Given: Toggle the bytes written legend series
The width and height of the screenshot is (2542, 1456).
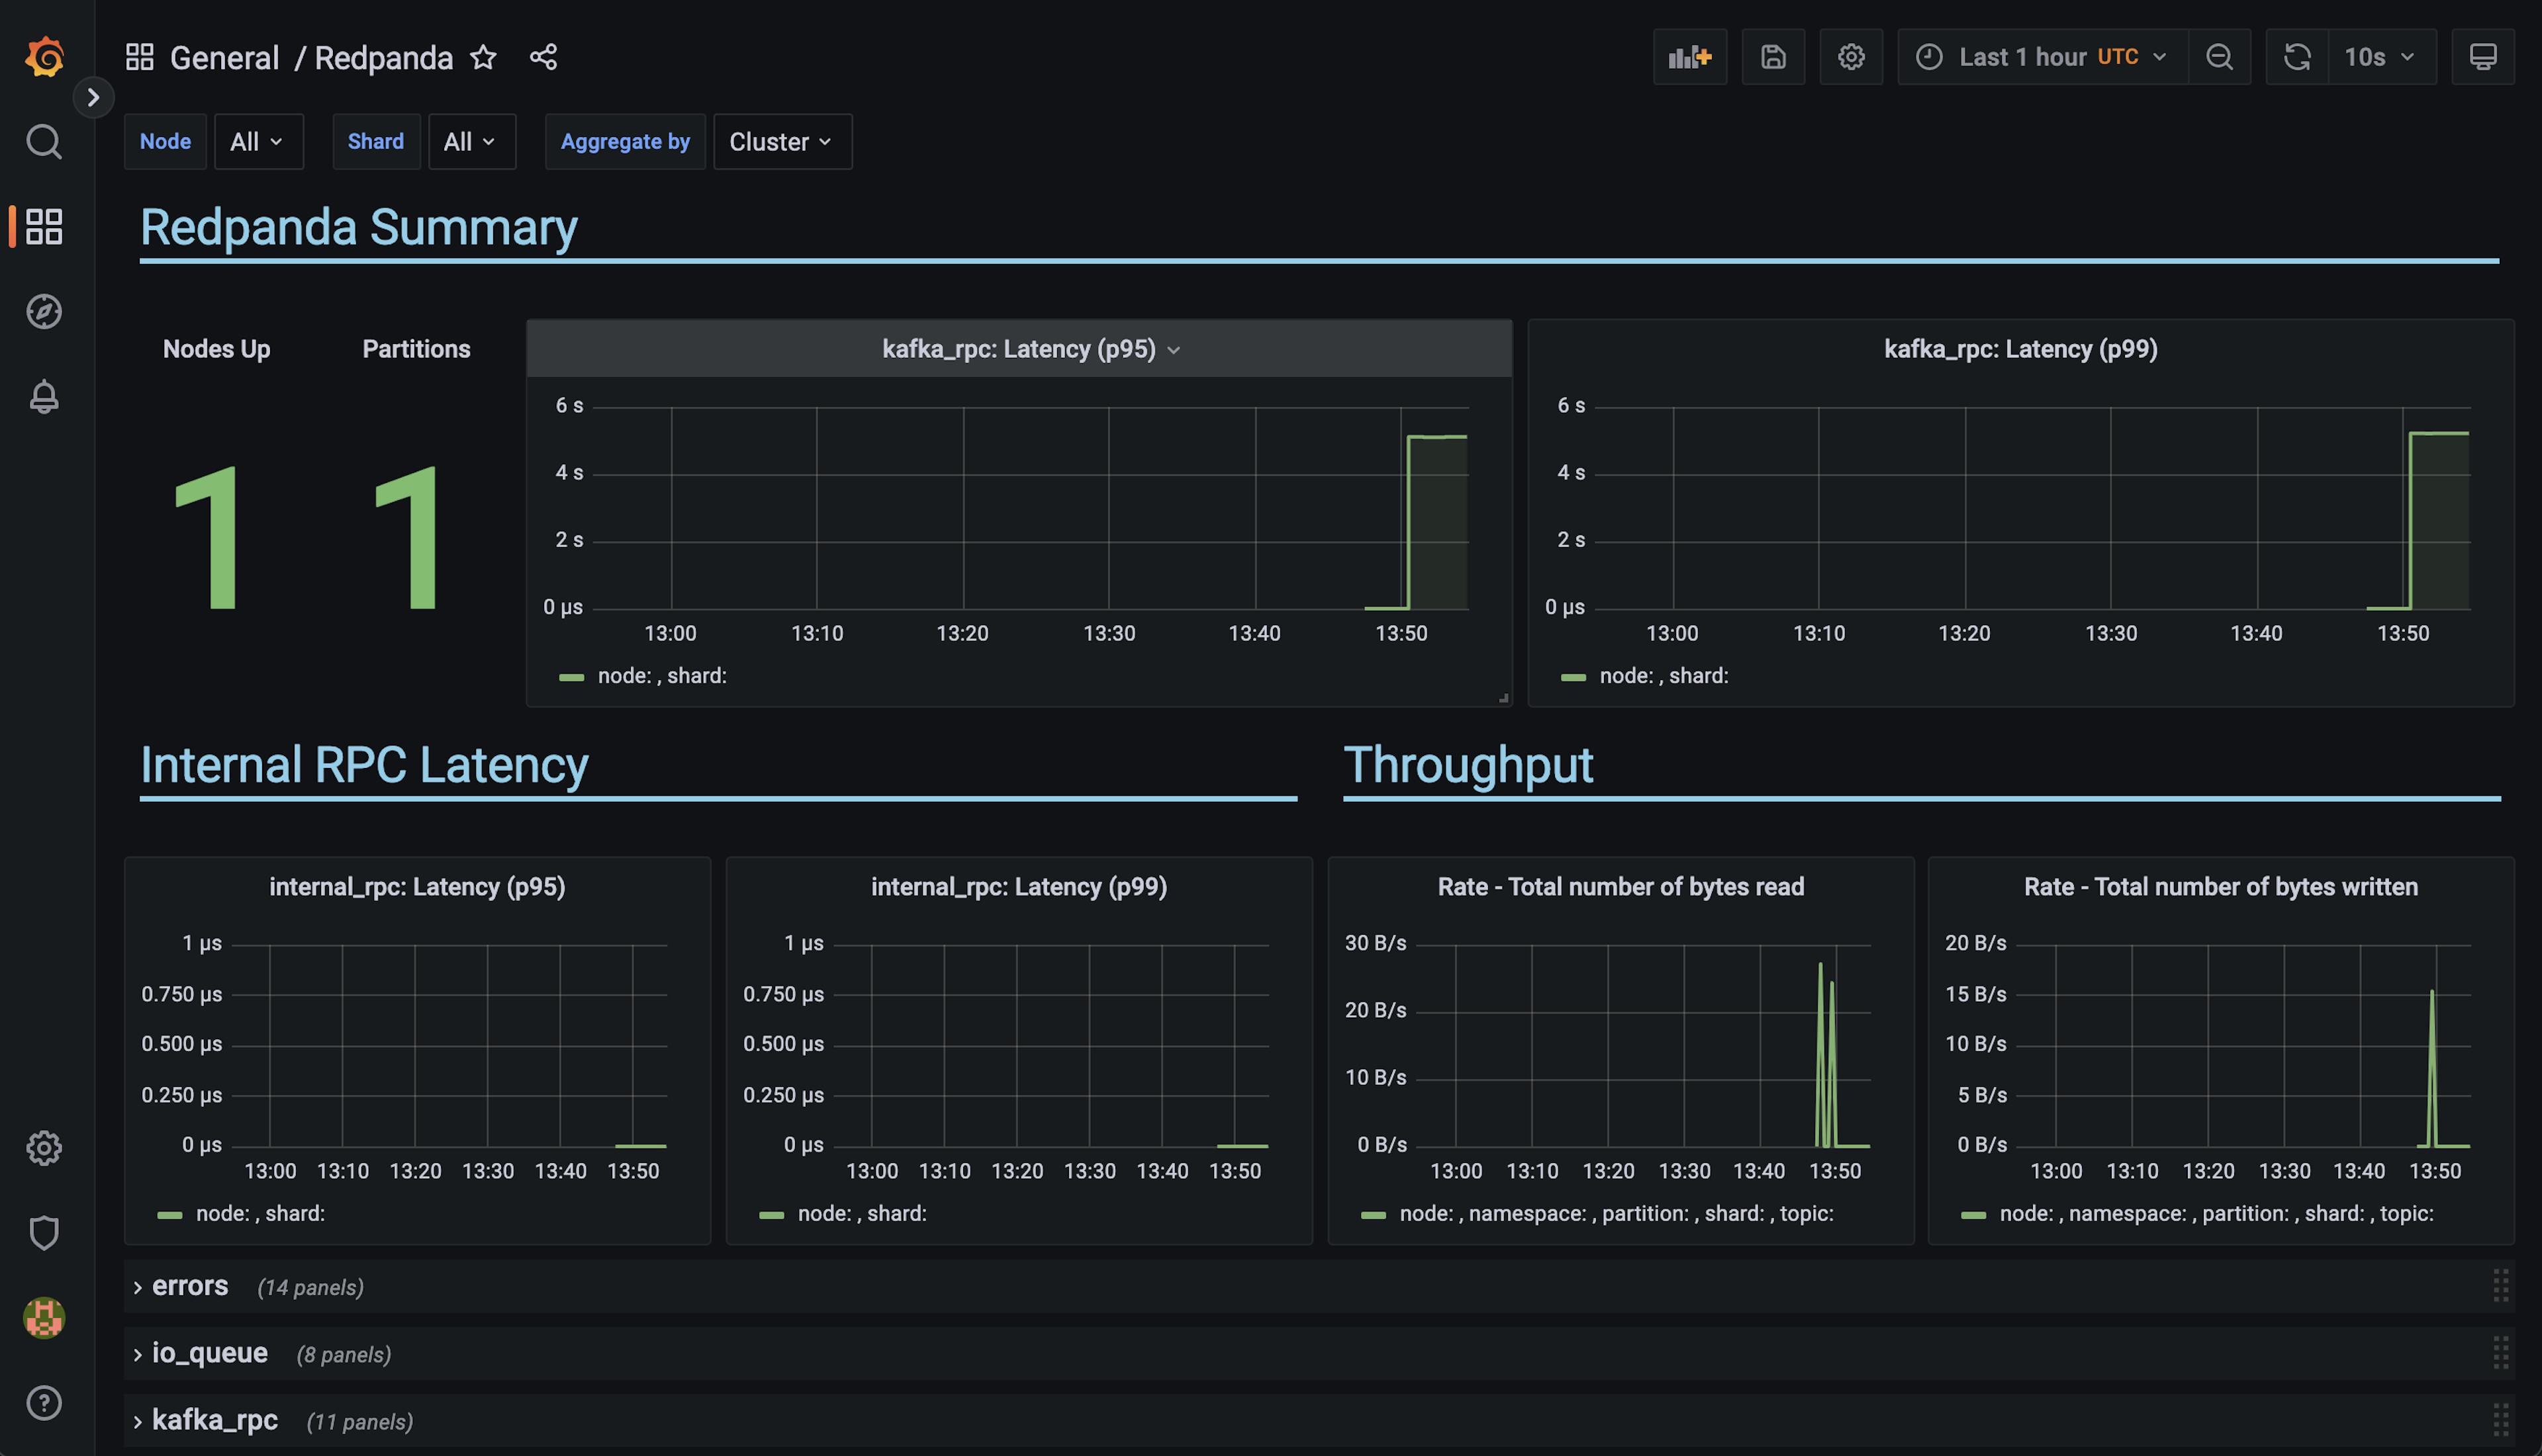Looking at the screenshot, I should 2216,1213.
